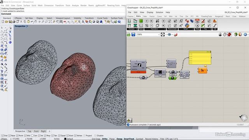Enable the Cen osnap checkbox
The width and height of the screenshot is (249, 140).
tap(32, 136)
